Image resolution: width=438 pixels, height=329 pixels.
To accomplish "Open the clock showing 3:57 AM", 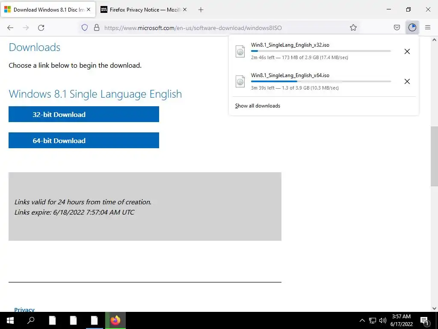I will 401,320.
